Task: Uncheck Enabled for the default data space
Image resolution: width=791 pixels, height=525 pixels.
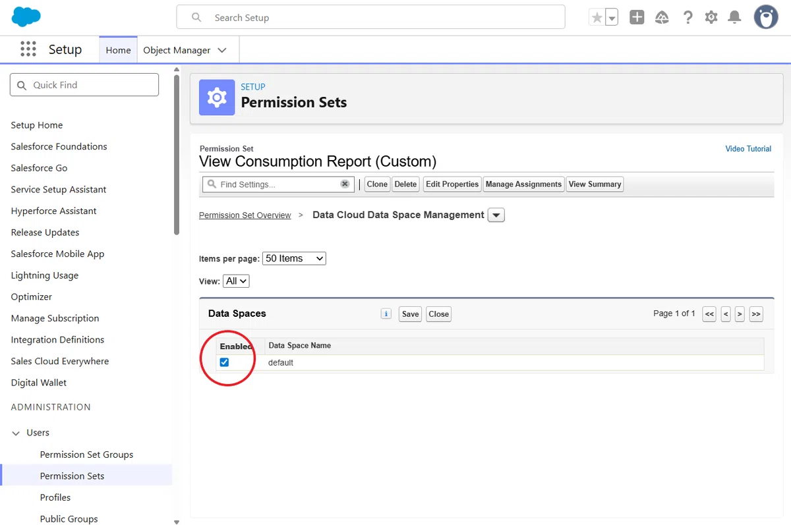Action: click(224, 362)
